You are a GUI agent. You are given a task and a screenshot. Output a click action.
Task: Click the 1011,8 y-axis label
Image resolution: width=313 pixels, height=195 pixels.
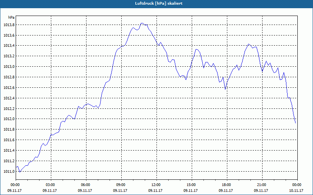(x=9, y=129)
